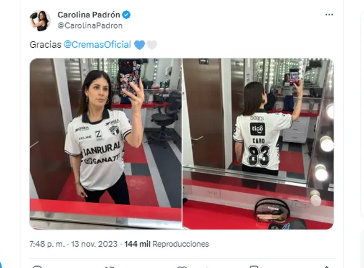
Task: Click the blue heart emoji
Action: click(139, 45)
